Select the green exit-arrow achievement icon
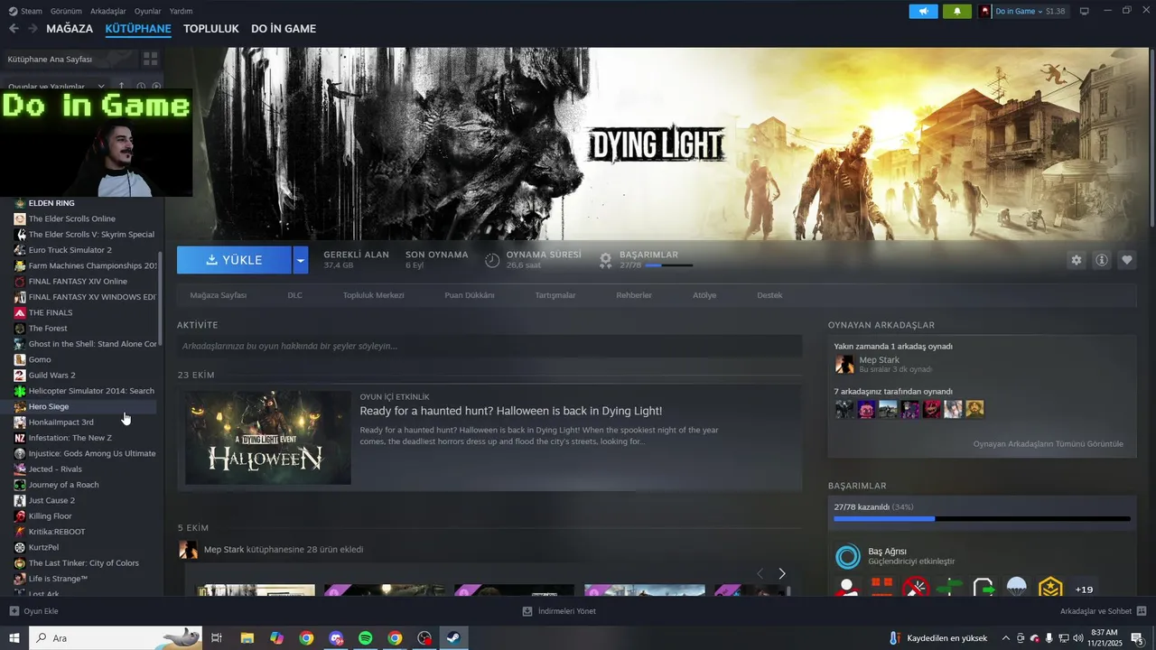 (x=984, y=589)
